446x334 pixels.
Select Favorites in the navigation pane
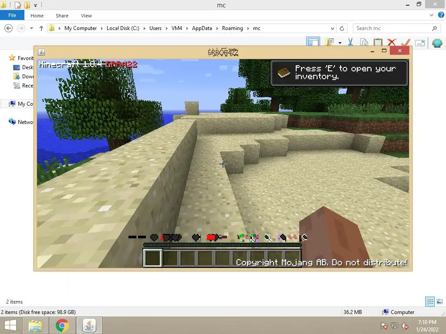[21, 58]
